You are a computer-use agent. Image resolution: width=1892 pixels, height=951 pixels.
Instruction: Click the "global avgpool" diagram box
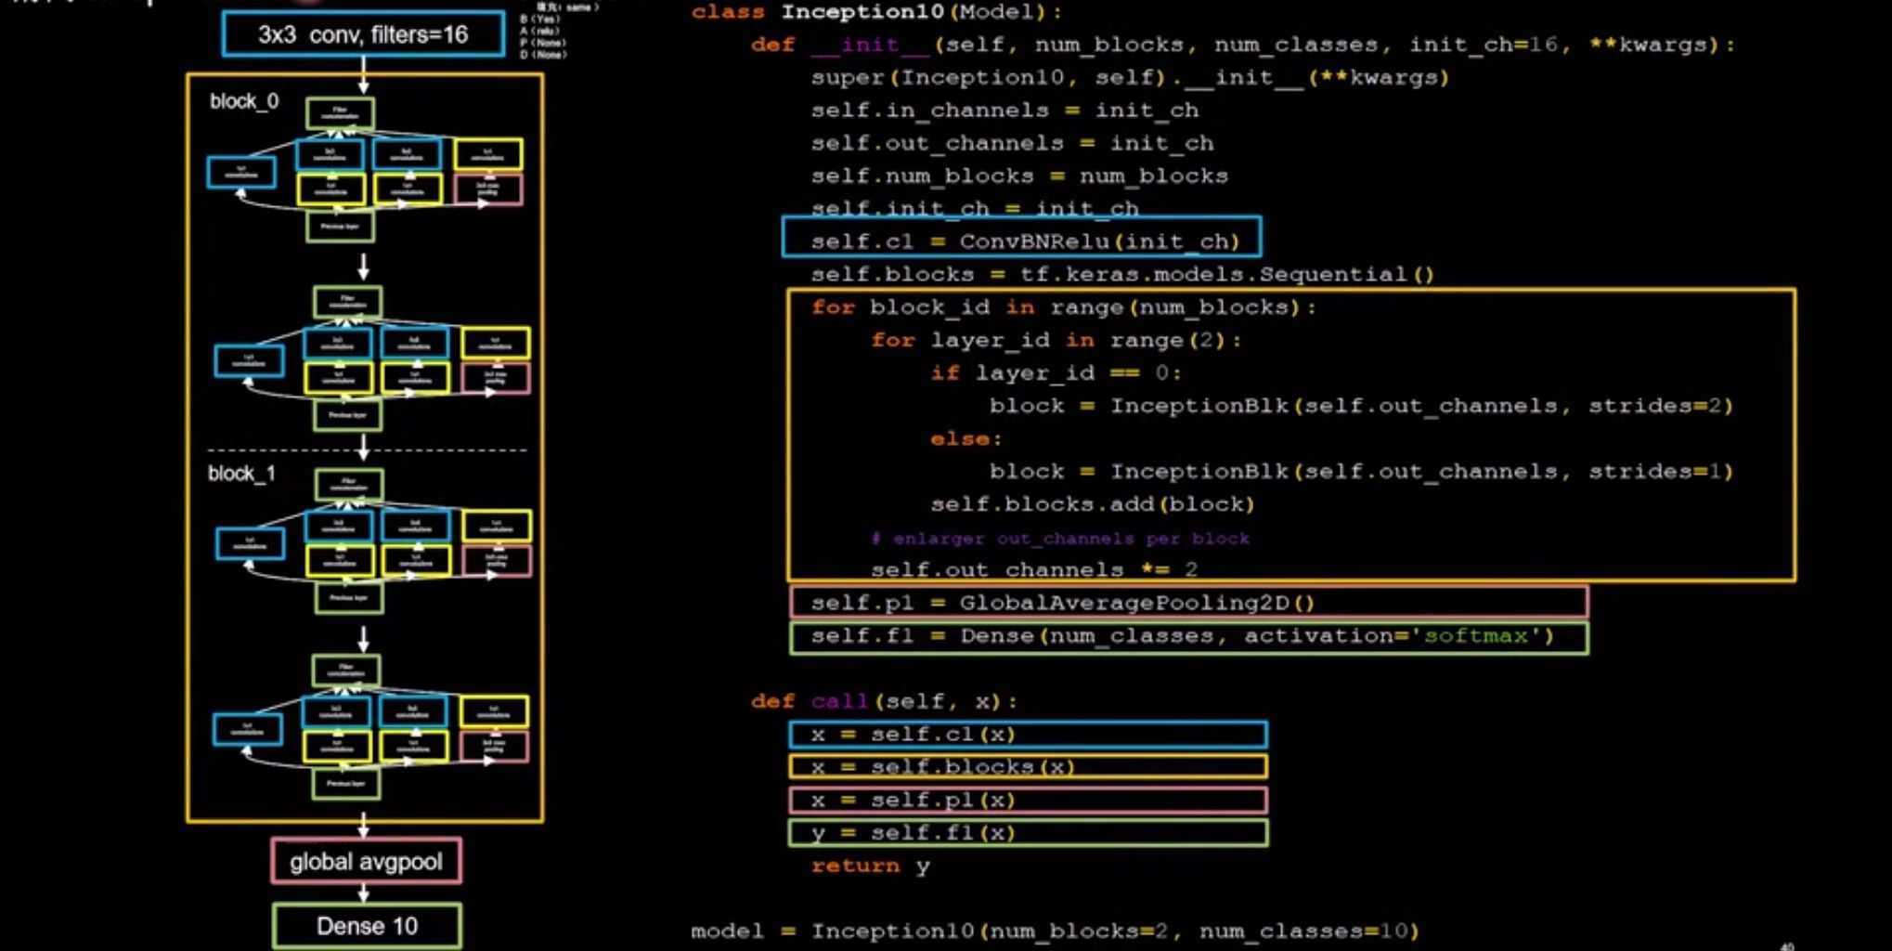pyautogui.click(x=366, y=861)
